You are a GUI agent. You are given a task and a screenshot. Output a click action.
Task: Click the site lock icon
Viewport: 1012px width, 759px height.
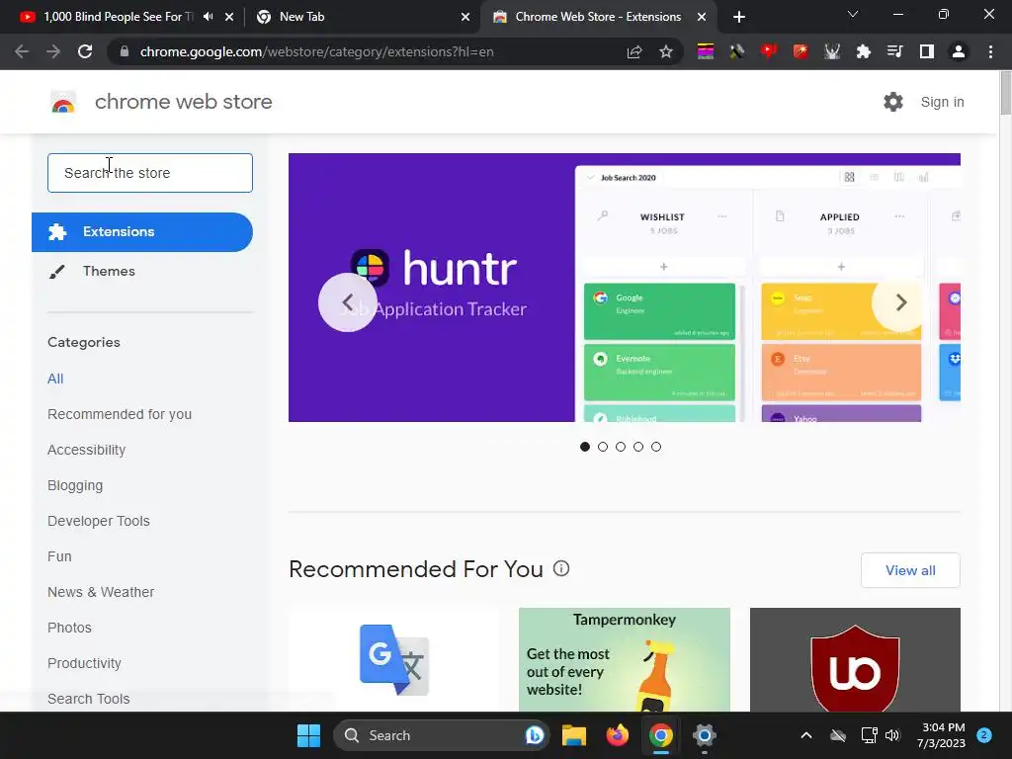125,51
